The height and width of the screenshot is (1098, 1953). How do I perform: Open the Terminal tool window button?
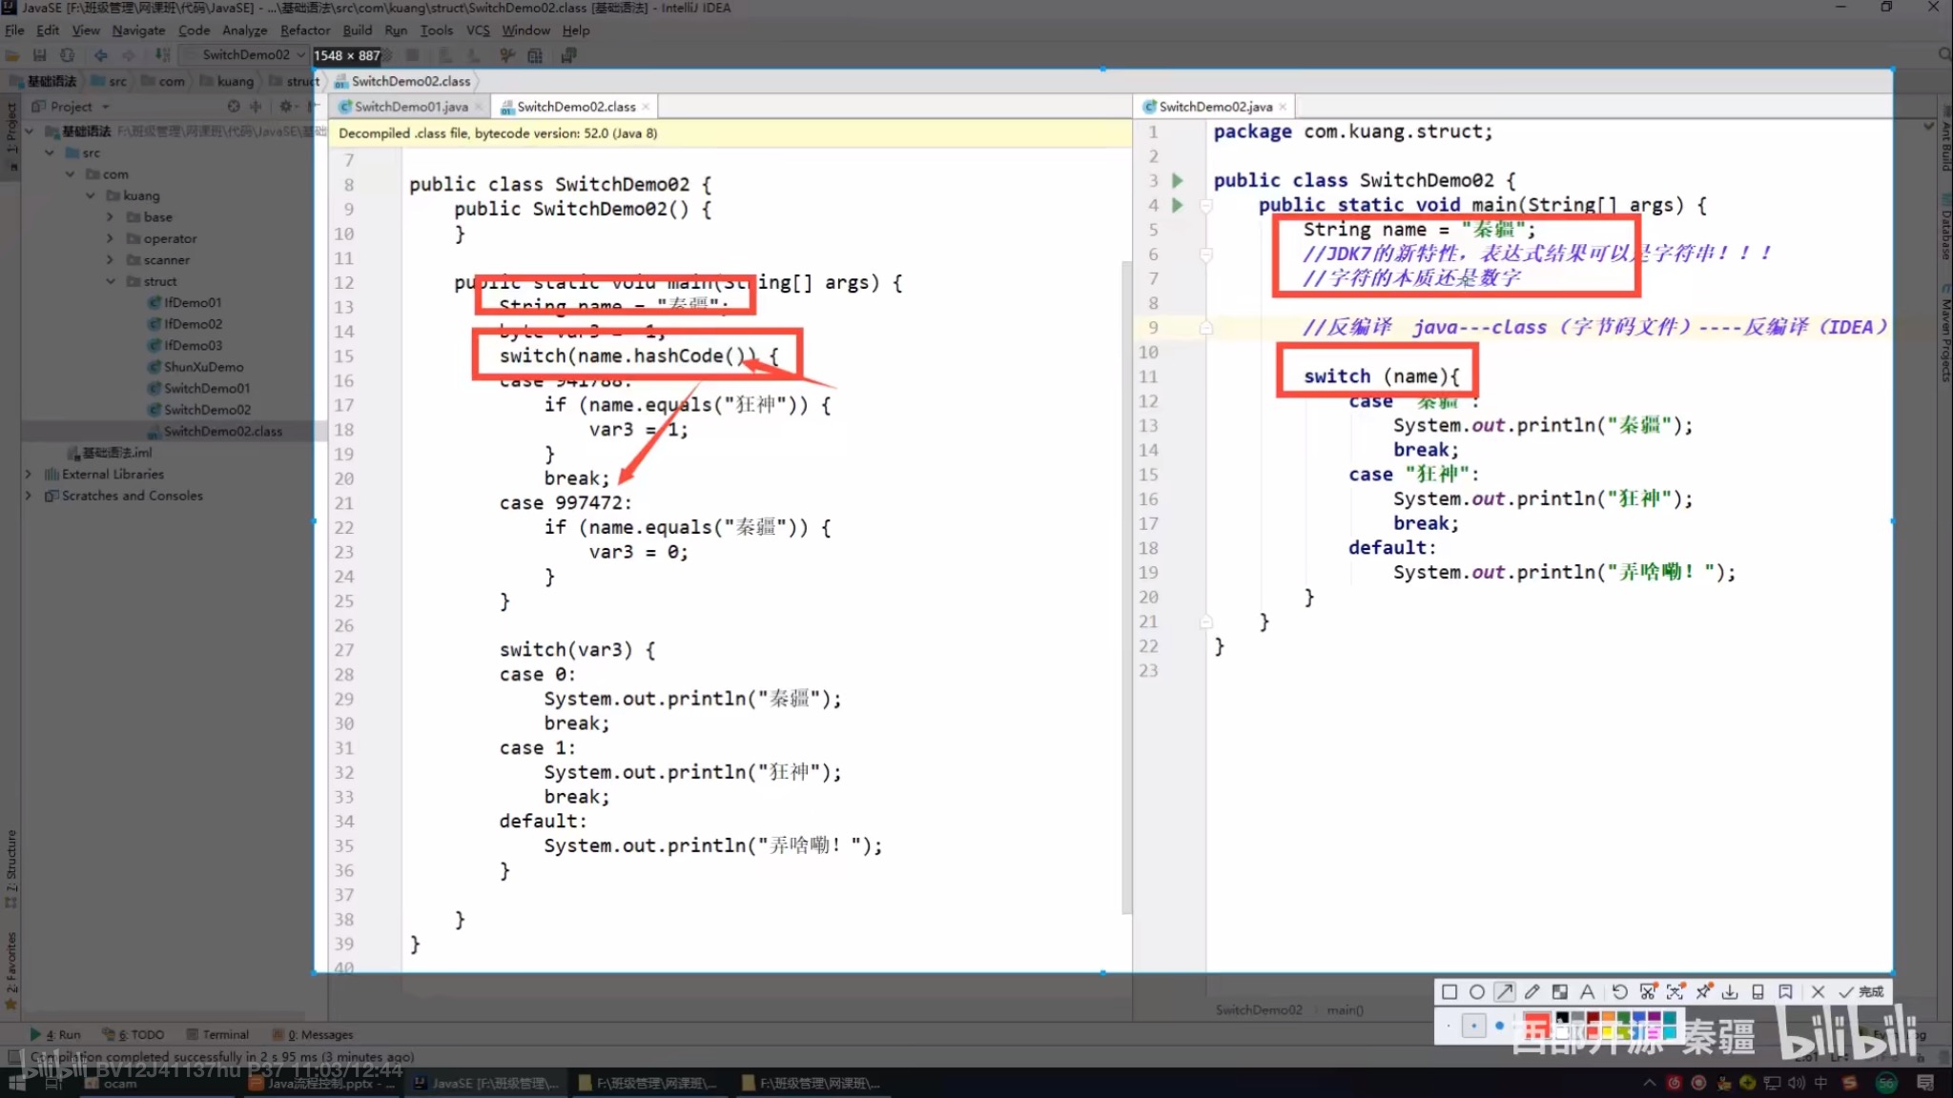pos(218,1034)
